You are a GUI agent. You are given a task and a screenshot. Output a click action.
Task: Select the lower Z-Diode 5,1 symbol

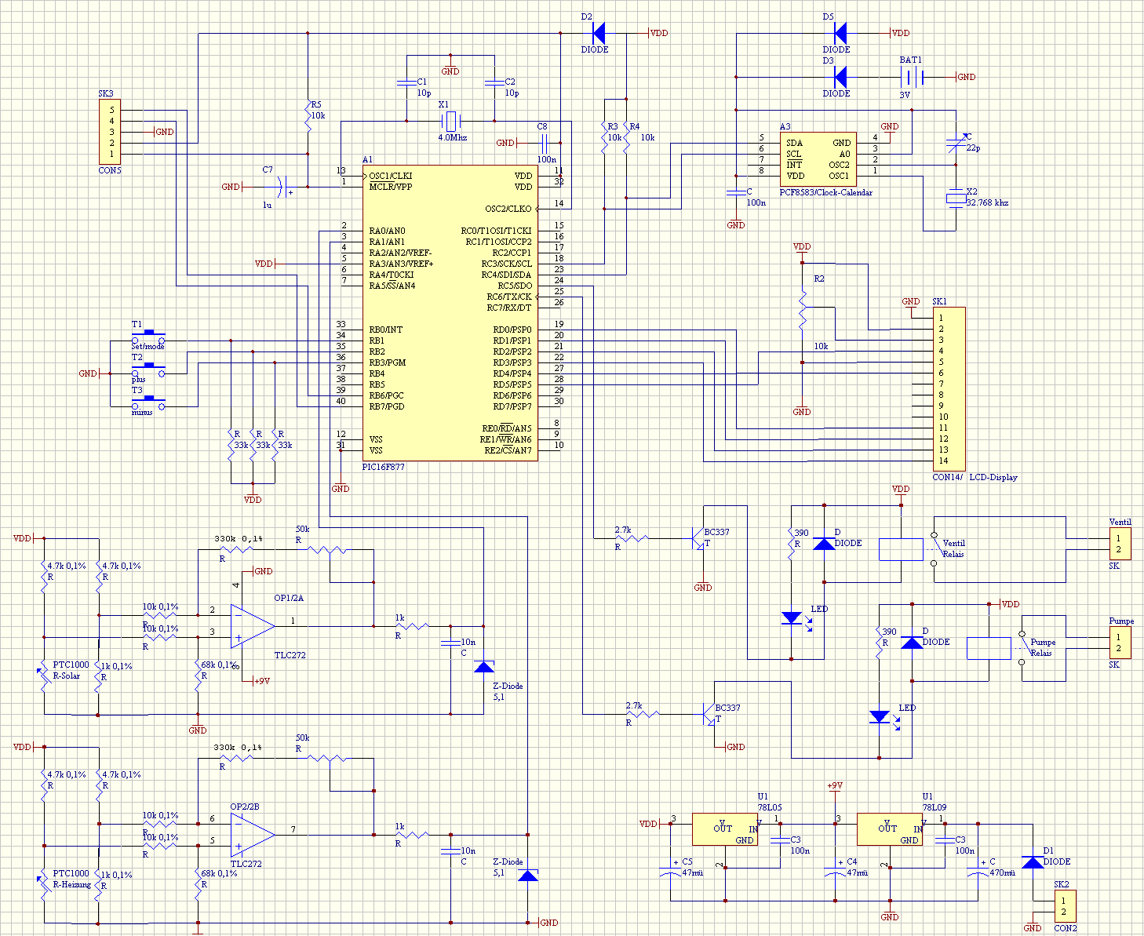(527, 876)
